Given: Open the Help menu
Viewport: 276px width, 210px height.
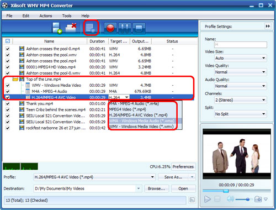Looking at the screenshot, I should click(x=85, y=16).
